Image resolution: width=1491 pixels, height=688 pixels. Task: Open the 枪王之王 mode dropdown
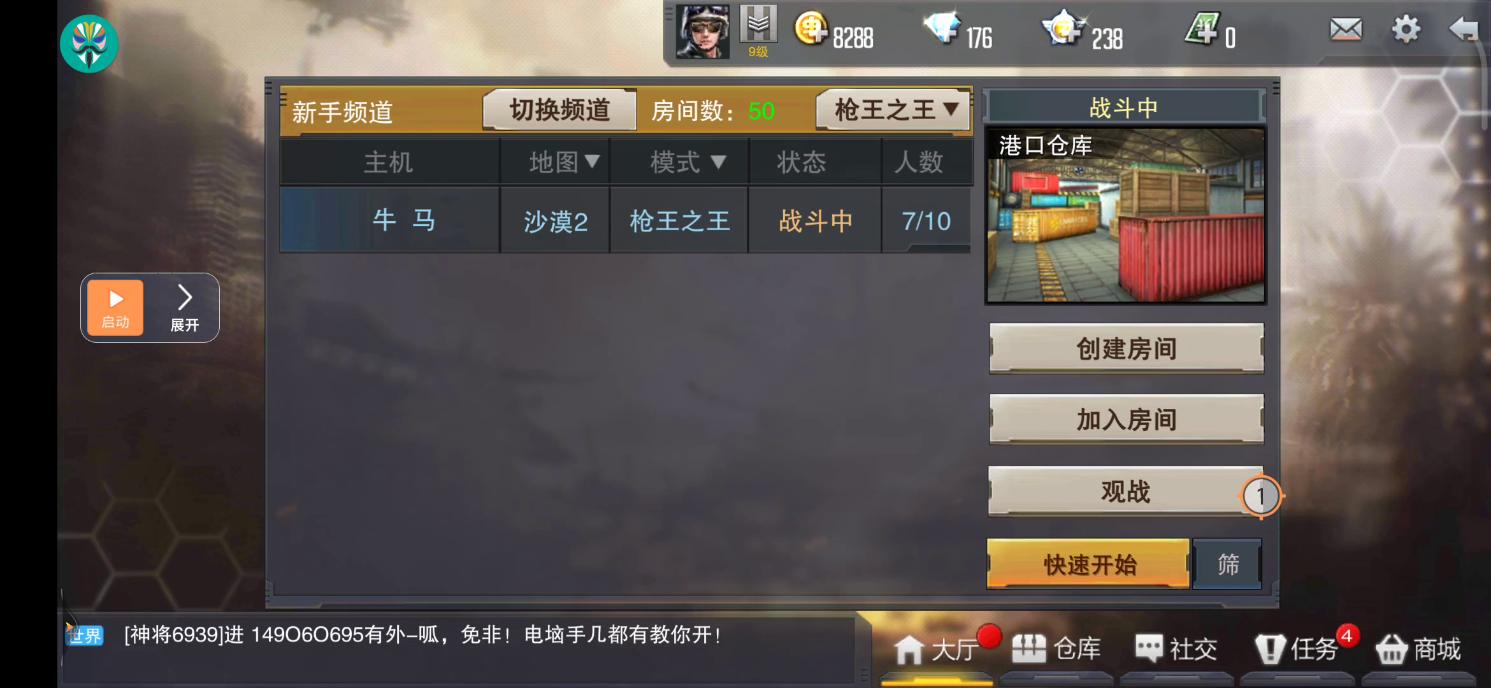coord(893,110)
